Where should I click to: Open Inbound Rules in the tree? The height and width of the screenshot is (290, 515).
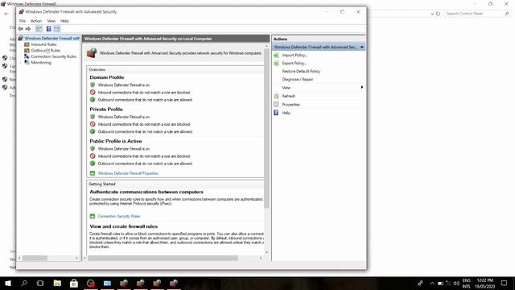(43, 44)
